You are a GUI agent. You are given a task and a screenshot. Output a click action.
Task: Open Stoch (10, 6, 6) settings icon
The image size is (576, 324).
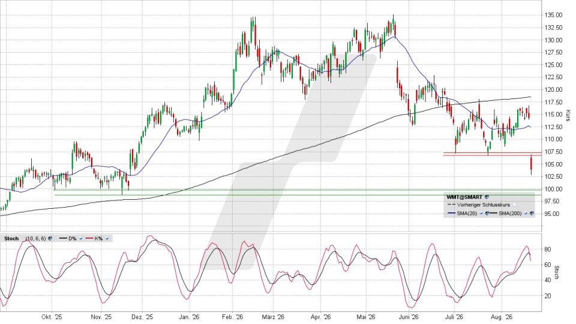(50, 238)
